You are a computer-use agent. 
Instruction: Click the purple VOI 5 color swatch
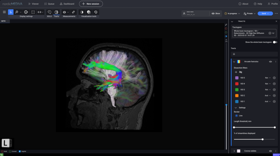point(237,78)
